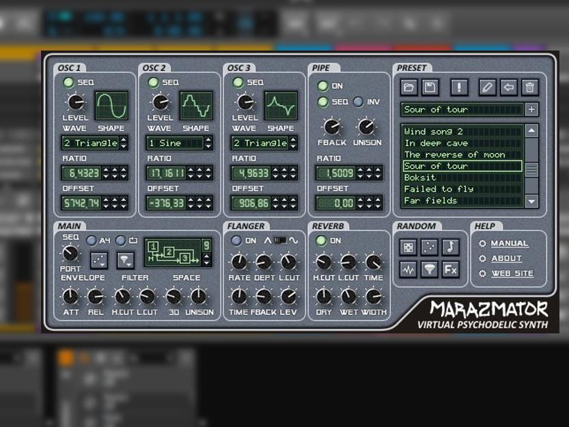Viewport: 569px width, 427px height.
Task: Click the dice icon in Random panel
Action: [408, 247]
